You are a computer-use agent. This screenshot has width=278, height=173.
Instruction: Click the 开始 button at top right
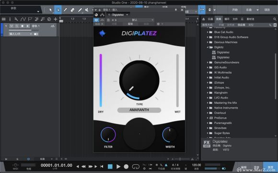point(235,10)
